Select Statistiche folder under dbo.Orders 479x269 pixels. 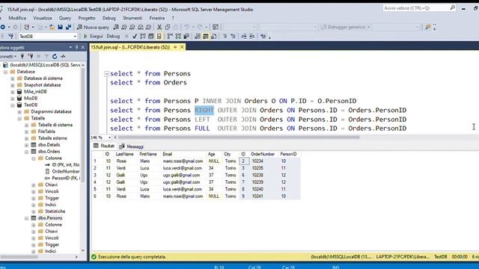click(55, 211)
